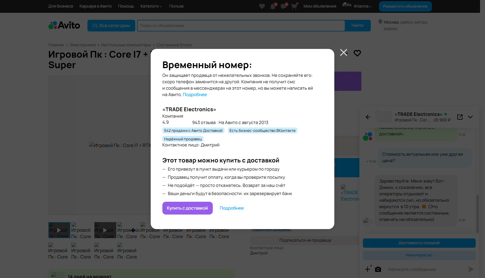Click Есть бизнес-сообщество ВКонтакте badge
The image size is (485, 278).
tap(262, 131)
